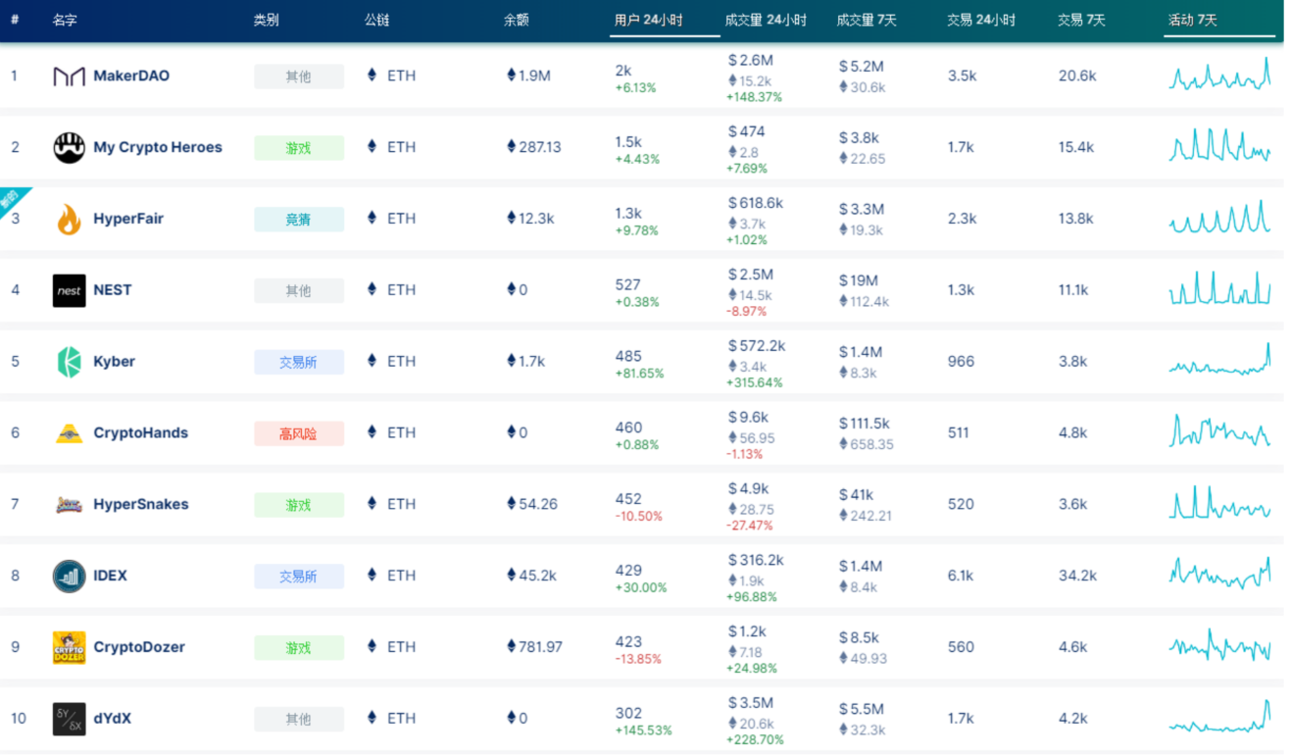Click the 其他 category tag for NEST
Image resolution: width=1291 pixels, height=756 pixels.
299,290
